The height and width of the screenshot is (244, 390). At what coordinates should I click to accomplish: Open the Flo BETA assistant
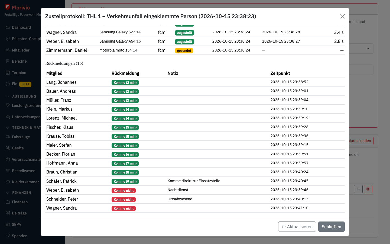[x=18, y=84]
